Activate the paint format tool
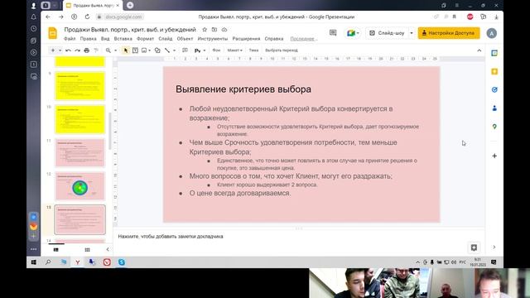Screen dimensions: 530x298 [x=96, y=50]
